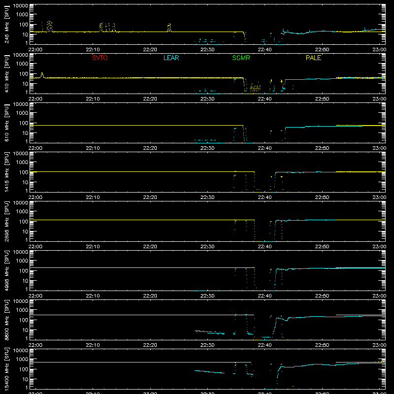Screen dimensions: 394x394
Task: Click the 1000 tick value on the 8800 MHz axis
Action: click(x=22, y=310)
